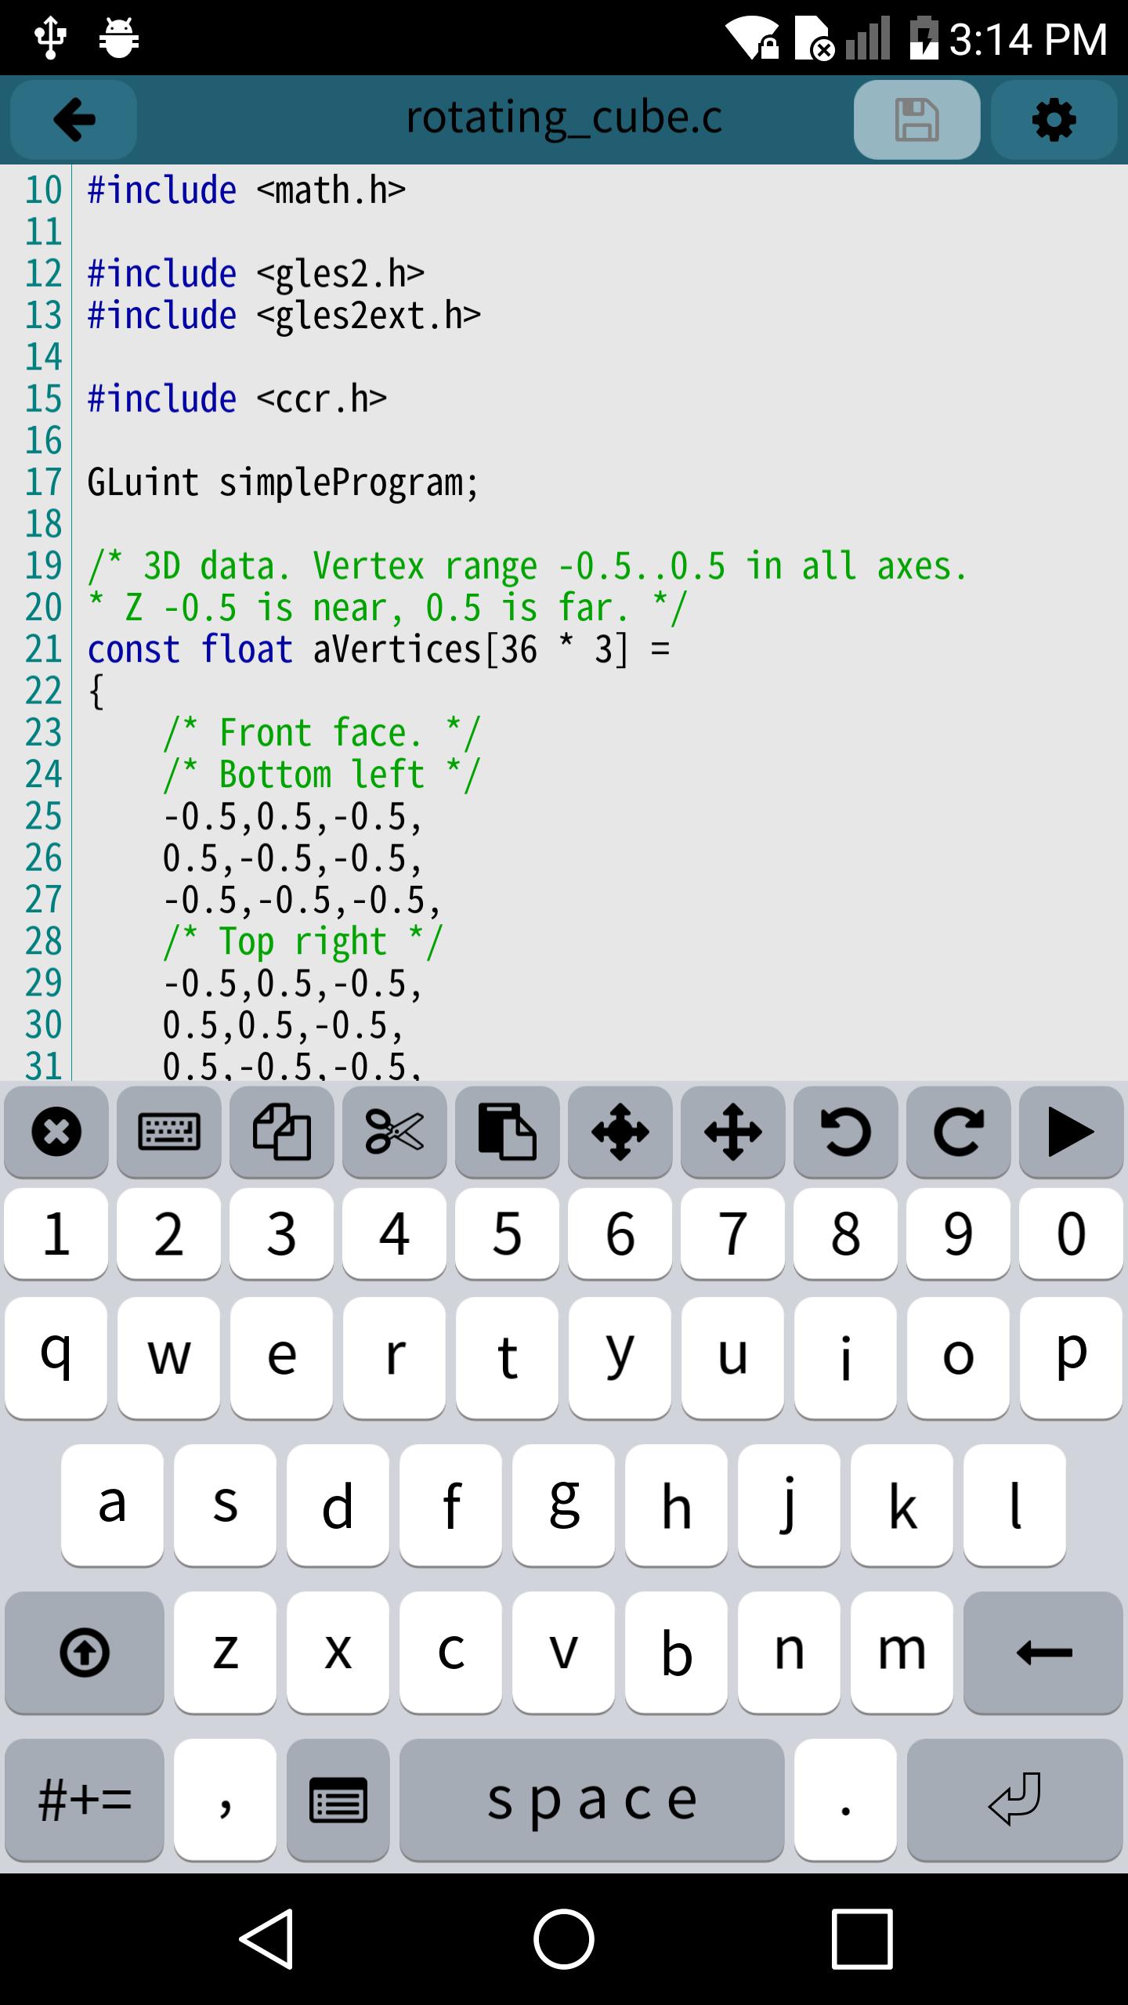Redo the last edit

click(x=959, y=1132)
